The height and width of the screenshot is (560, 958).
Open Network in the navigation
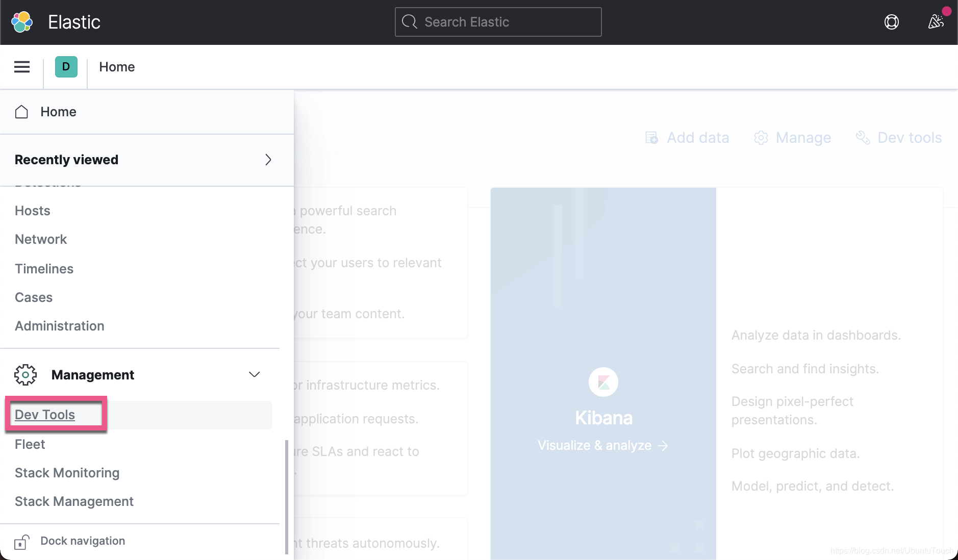coord(41,239)
